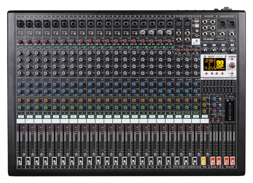Viewport: 253px width, 183px height.
Task: Push the MENU/ENTER knob beside the display
Action: pos(232,65)
